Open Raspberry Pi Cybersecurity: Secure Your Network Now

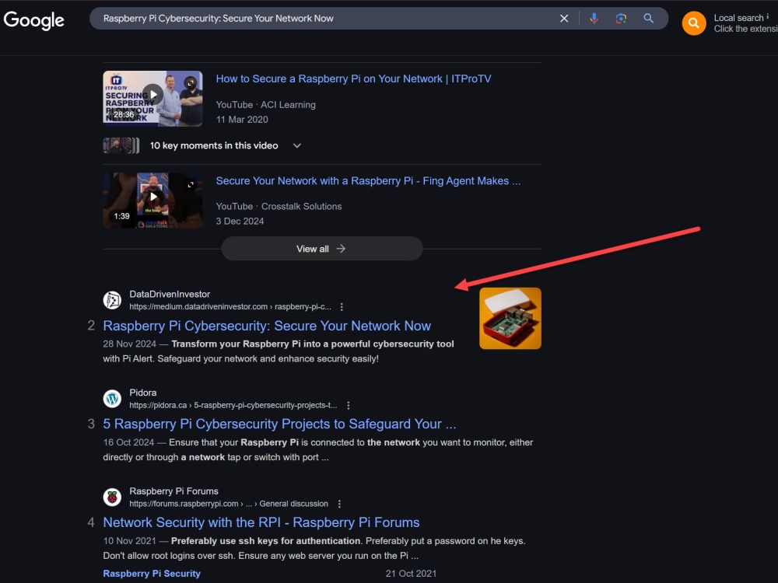tap(267, 326)
